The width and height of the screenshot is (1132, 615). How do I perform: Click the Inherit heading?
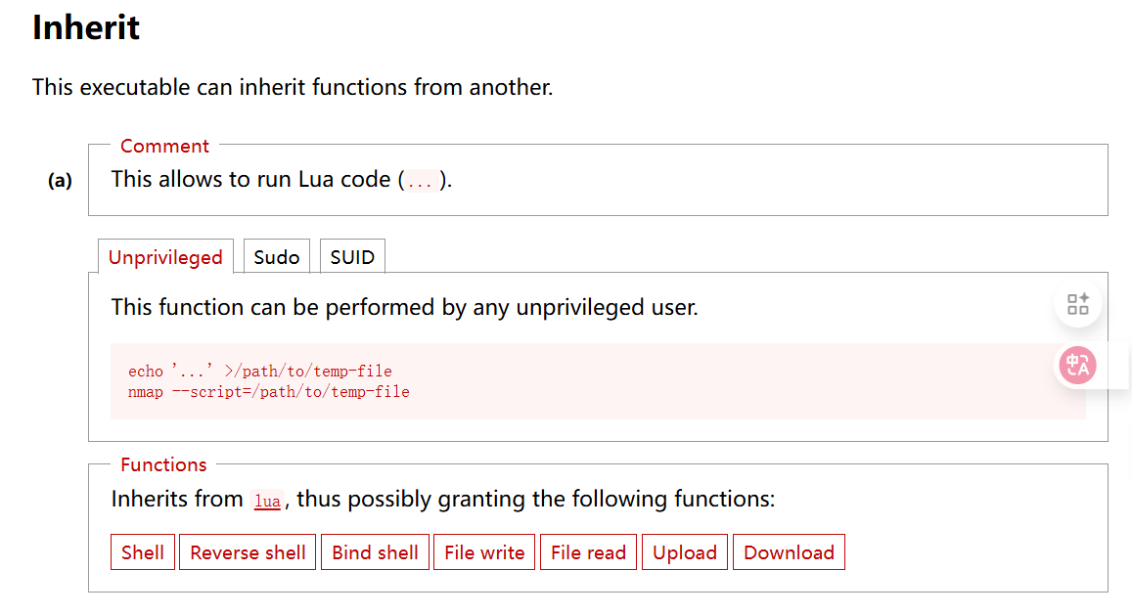[86, 27]
